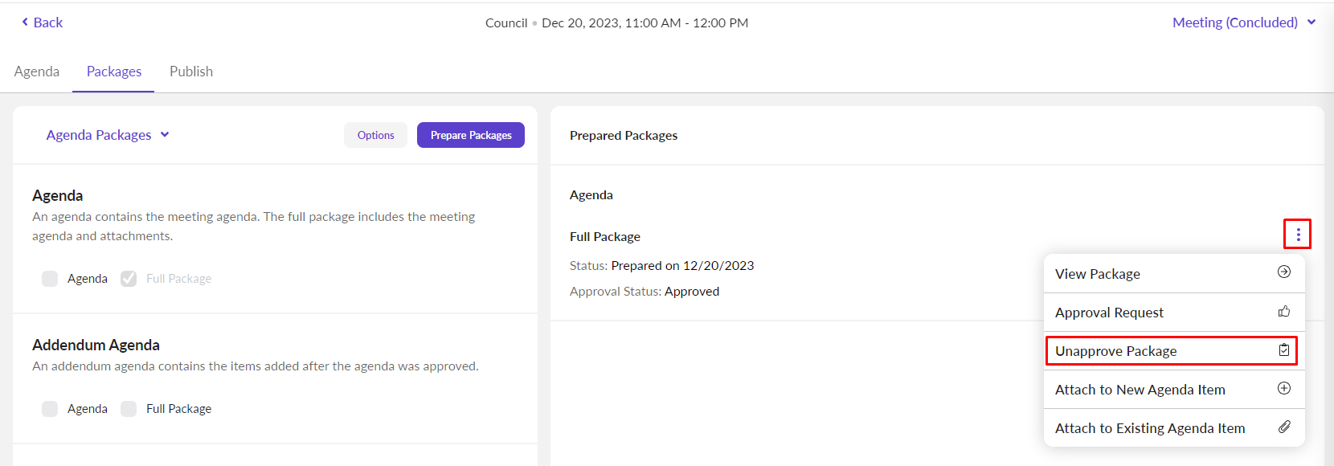Open the Options button

(376, 135)
